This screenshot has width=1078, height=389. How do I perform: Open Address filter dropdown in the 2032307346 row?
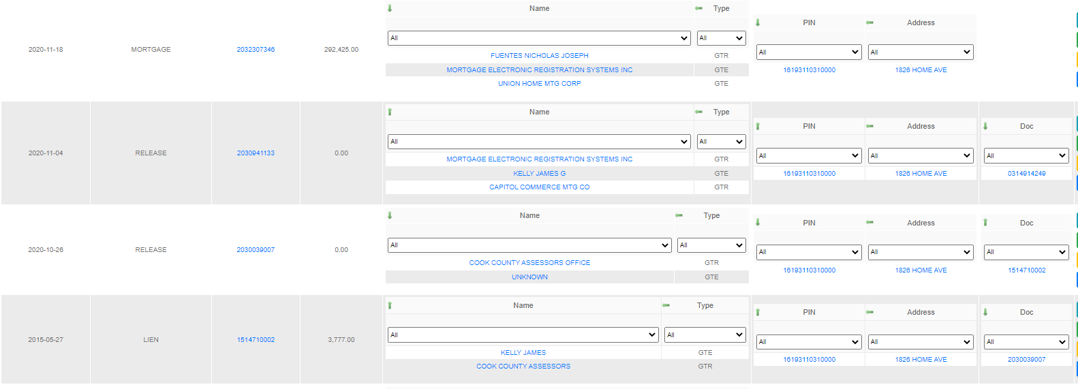coord(921,52)
